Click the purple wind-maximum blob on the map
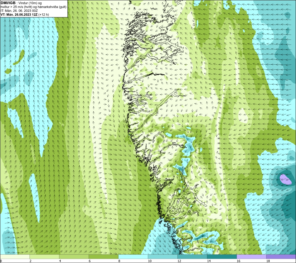 pyautogui.click(x=285, y=179)
